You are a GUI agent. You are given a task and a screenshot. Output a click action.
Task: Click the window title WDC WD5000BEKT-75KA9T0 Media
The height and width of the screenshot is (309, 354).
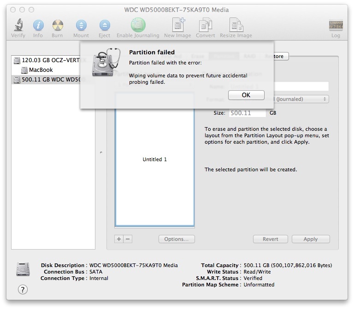coord(177,10)
